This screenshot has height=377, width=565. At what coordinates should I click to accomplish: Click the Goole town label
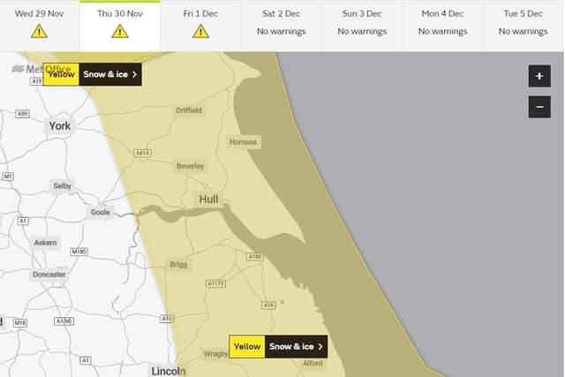click(100, 212)
